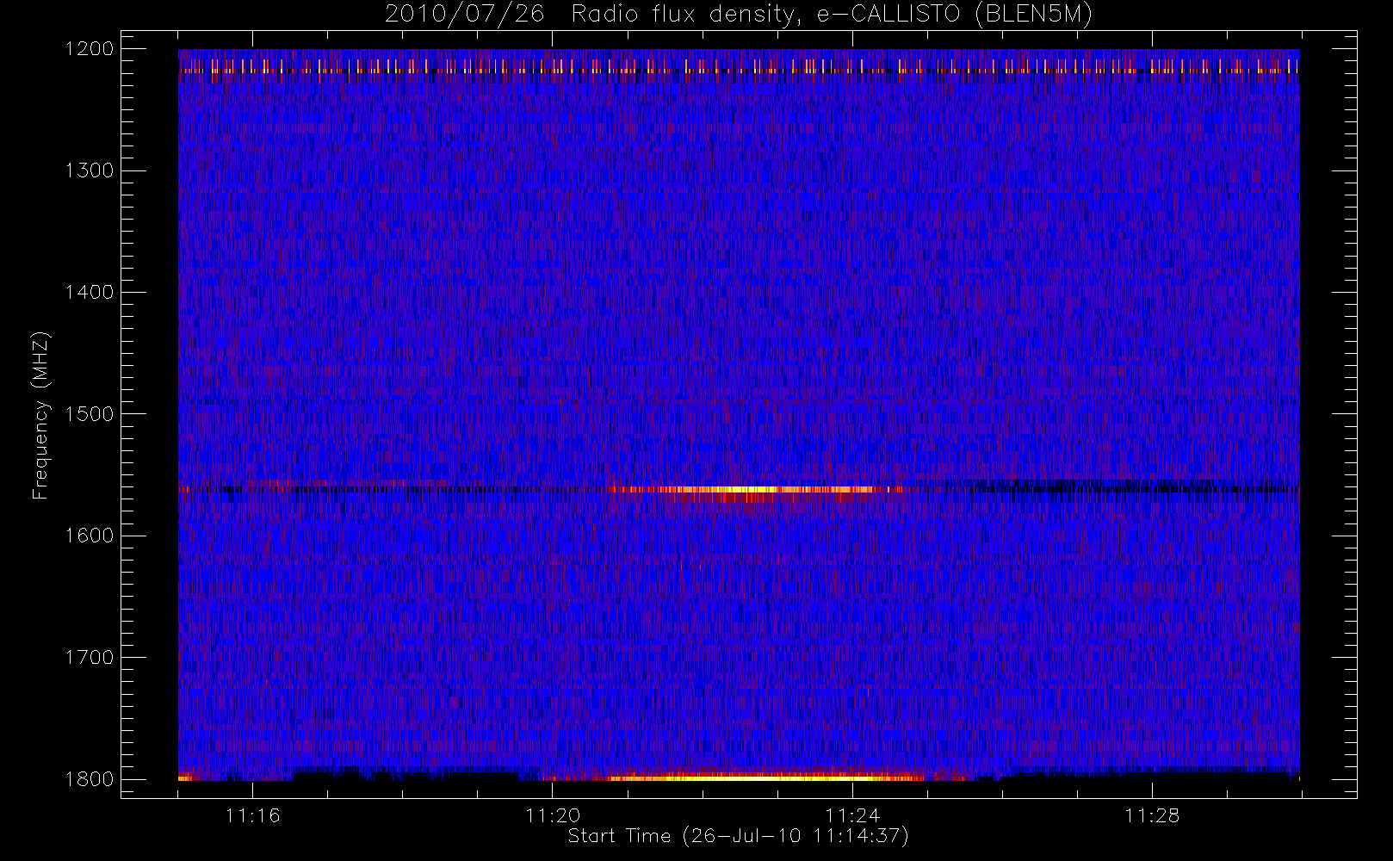
Task: Click the 'Start Time (26-Jul-10 11:14:37)' label
Action: pyautogui.click(x=739, y=836)
